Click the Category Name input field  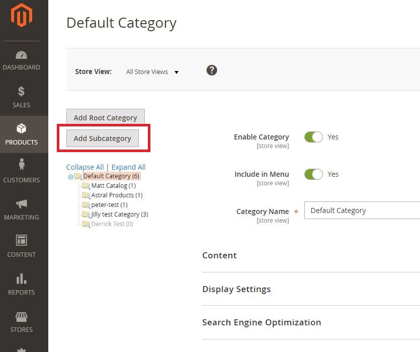click(x=362, y=210)
